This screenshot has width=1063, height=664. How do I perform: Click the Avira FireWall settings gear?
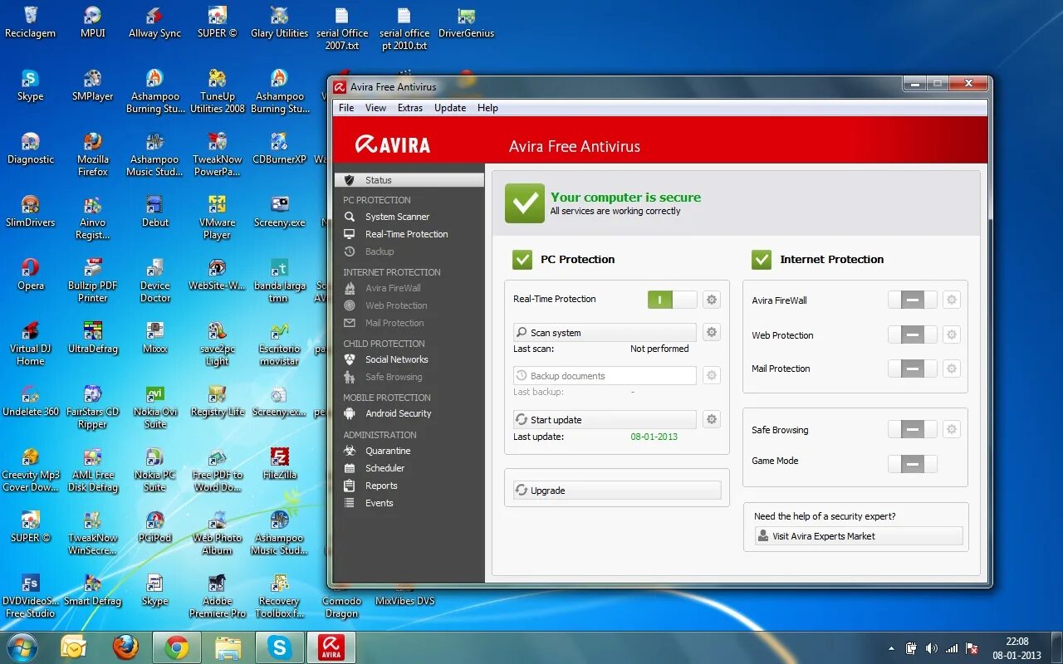[952, 300]
